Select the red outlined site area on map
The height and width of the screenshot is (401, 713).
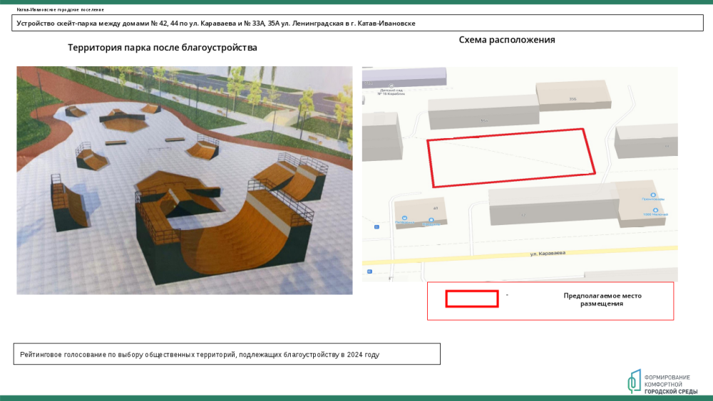tap(511, 157)
